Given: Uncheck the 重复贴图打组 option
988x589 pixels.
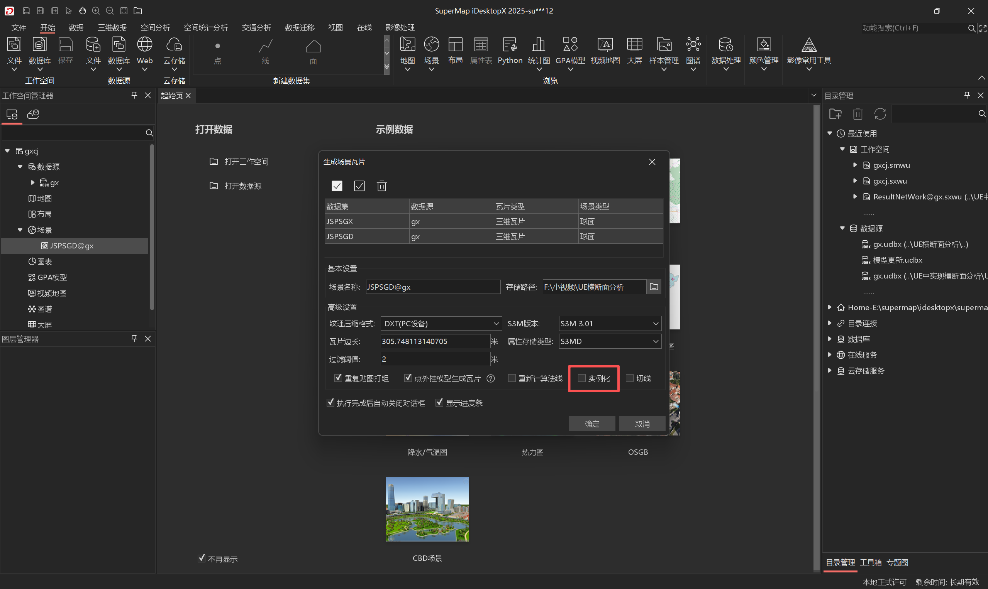Looking at the screenshot, I should 338,378.
